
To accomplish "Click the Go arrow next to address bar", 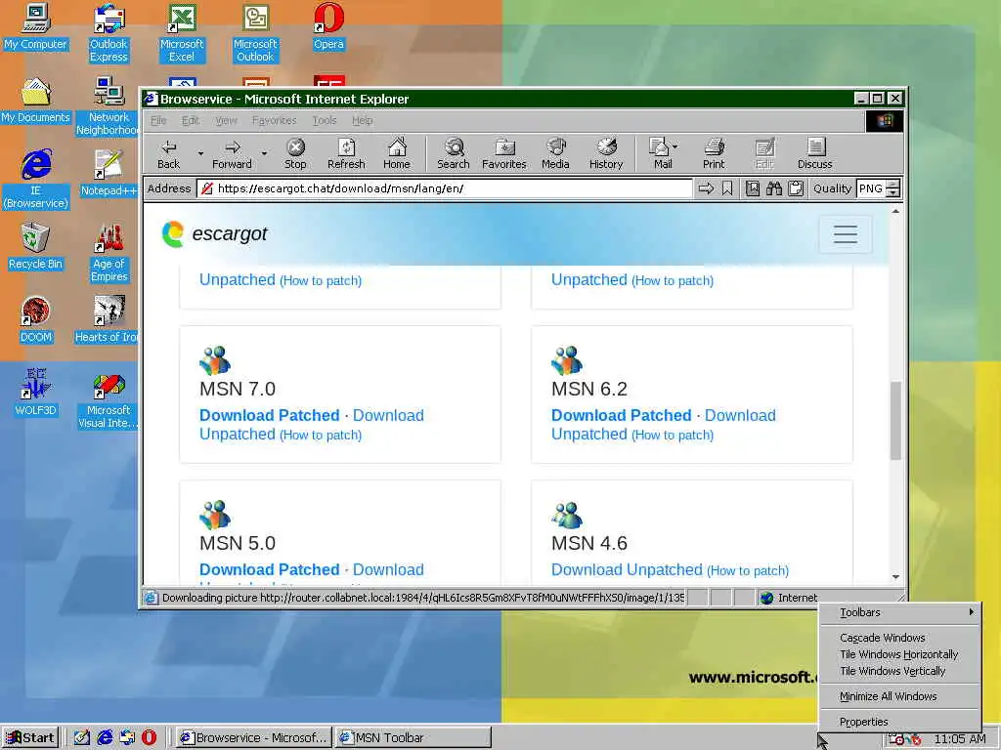I will pos(706,188).
